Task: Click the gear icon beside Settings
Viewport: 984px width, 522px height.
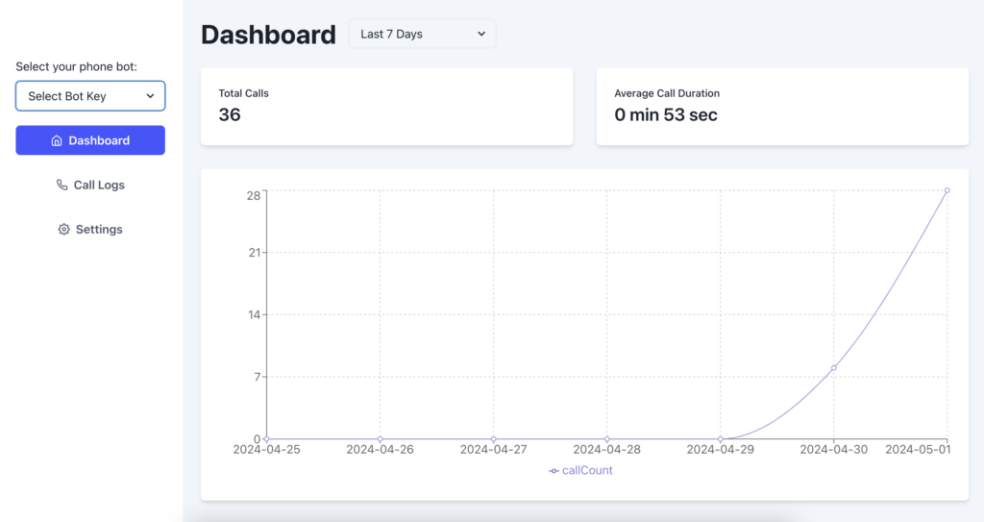Action: tap(63, 230)
